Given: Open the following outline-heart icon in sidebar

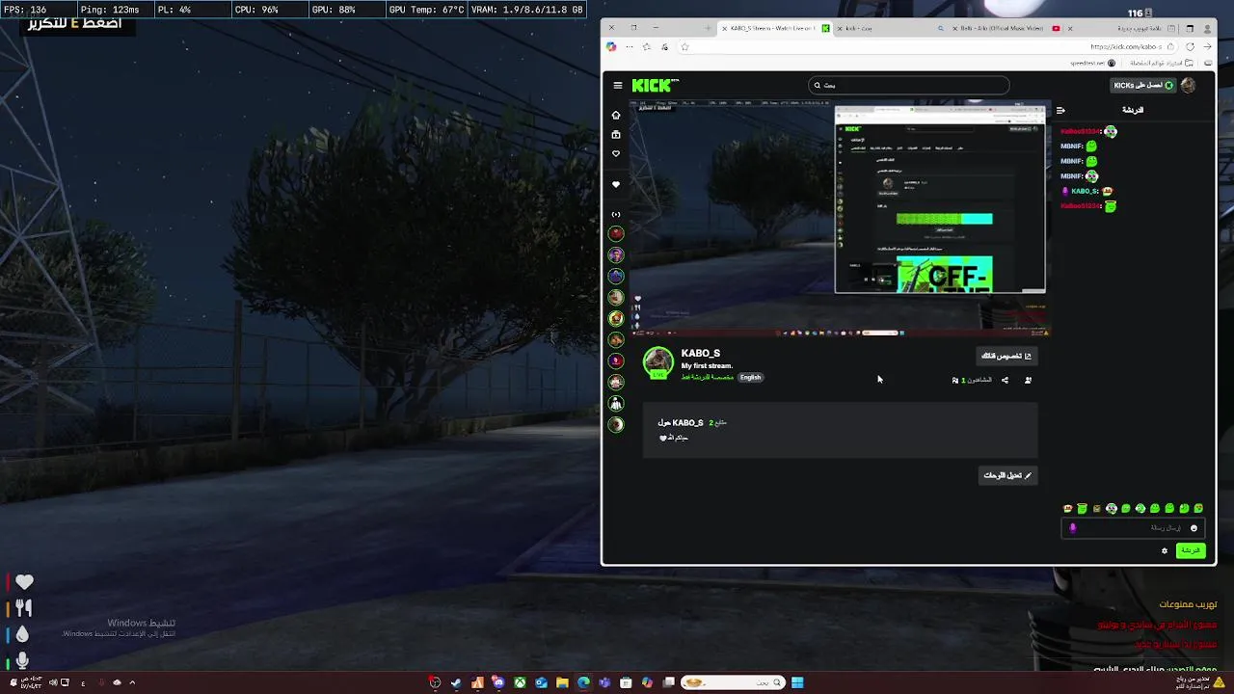Looking at the screenshot, I should coord(616,153).
